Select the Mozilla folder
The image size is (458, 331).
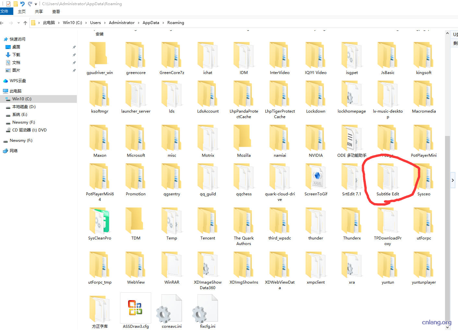point(244,141)
